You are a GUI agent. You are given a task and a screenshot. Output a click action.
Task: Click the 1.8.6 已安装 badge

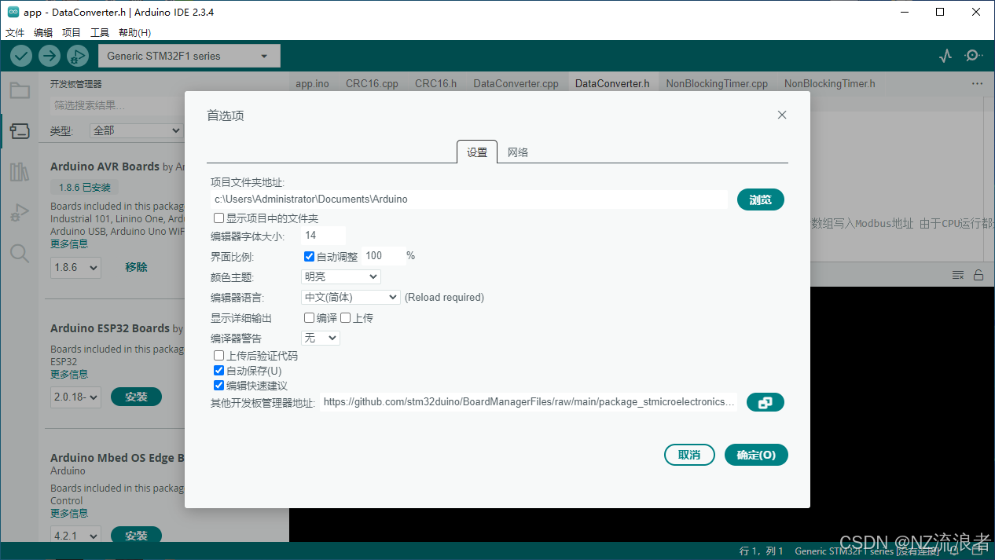point(85,188)
